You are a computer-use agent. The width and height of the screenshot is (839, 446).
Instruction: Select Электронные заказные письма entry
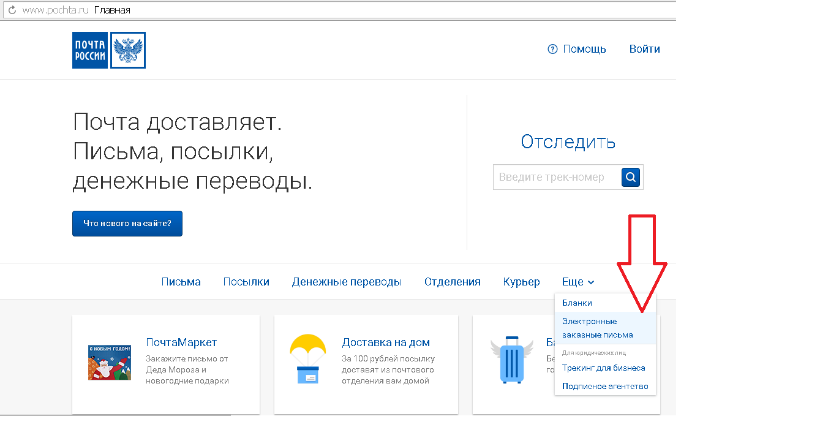605,328
